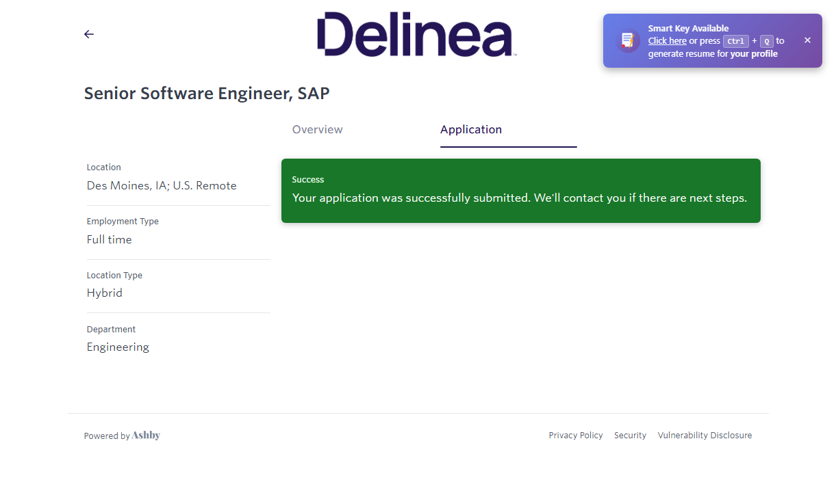Click the Q key badge
Screen dimensions: 836x493
click(x=767, y=41)
